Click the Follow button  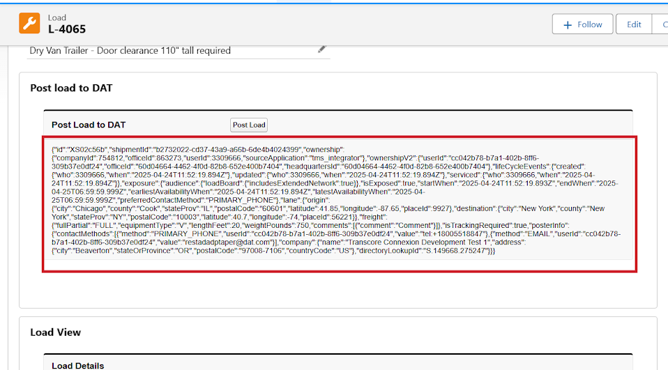point(582,24)
